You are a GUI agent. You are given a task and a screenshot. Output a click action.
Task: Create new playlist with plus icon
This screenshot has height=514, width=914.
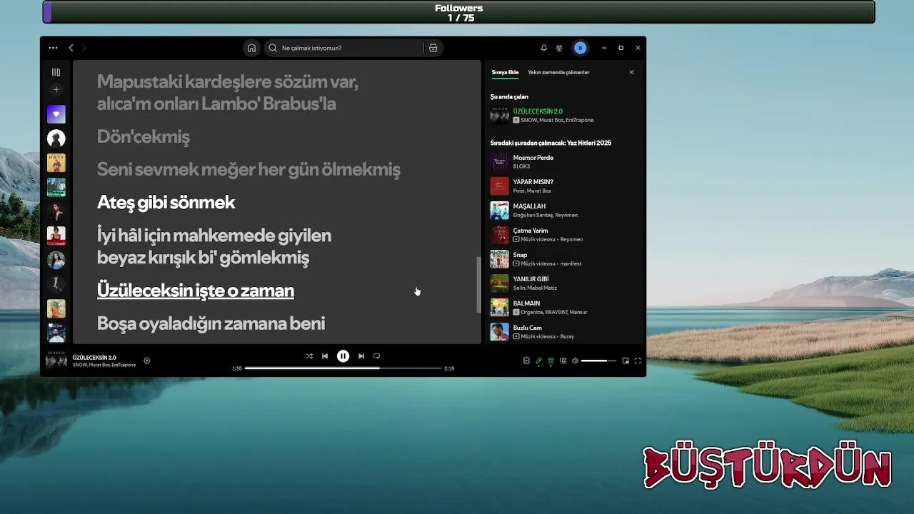point(56,90)
